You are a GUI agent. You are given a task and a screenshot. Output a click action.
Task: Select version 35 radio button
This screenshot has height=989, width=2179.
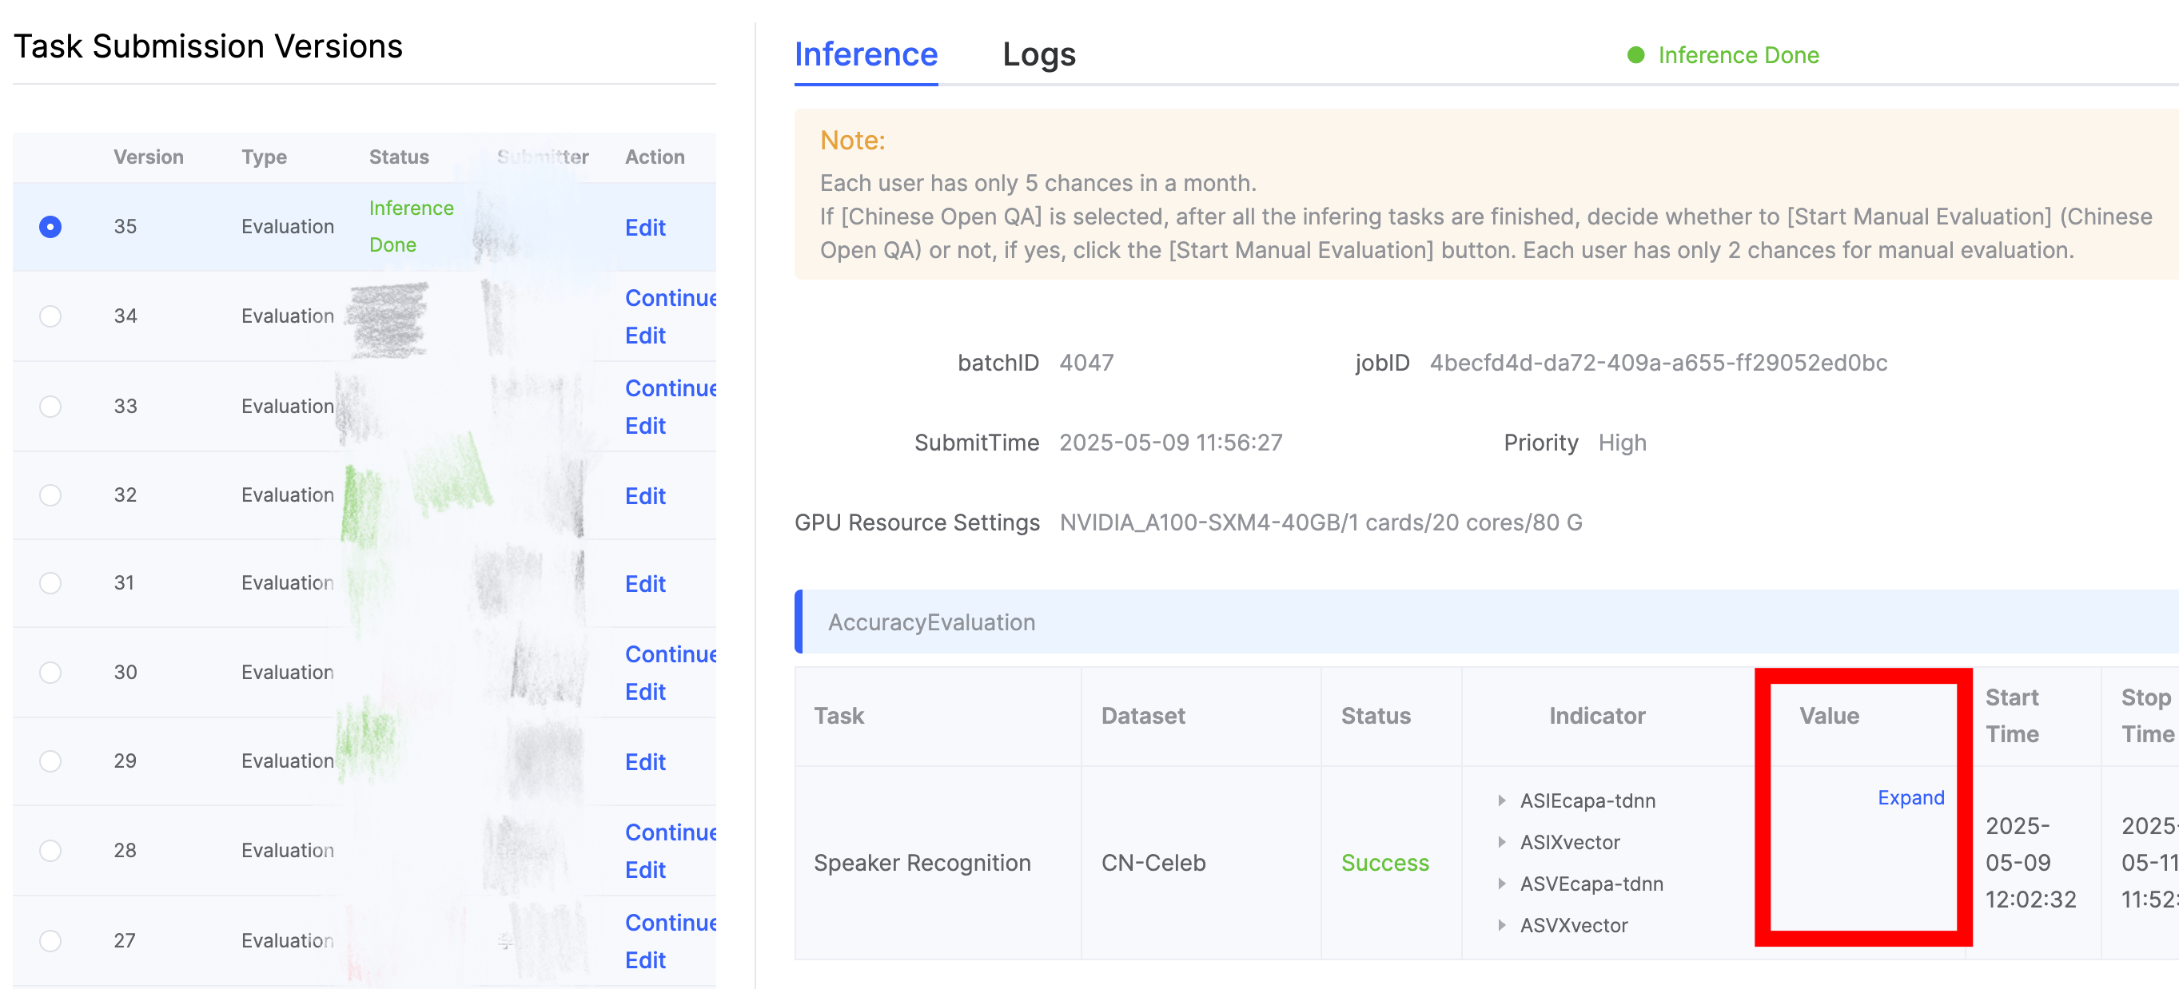50,227
